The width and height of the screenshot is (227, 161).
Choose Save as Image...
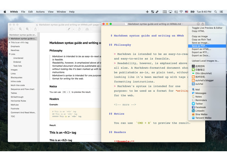[207, 43]
